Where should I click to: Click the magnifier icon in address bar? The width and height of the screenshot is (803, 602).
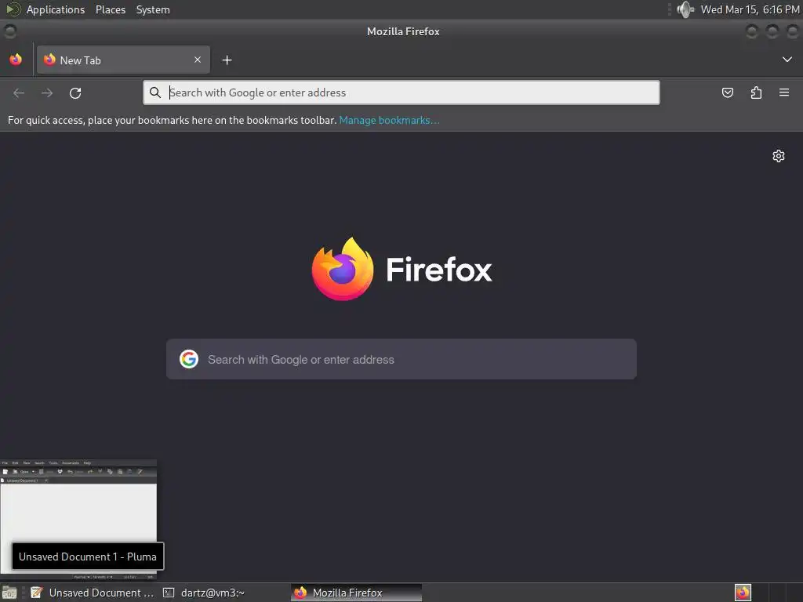click(x=155, y=92)
